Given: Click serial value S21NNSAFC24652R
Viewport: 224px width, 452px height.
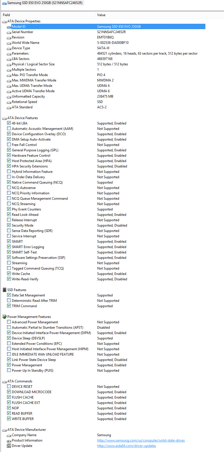Looking at the screenshot, I should pos(112,32).
